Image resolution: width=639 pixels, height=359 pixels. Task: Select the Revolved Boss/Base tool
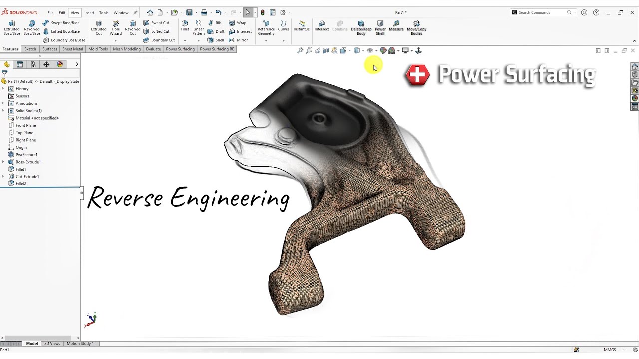pyautogui.click(x=32, y=28)
